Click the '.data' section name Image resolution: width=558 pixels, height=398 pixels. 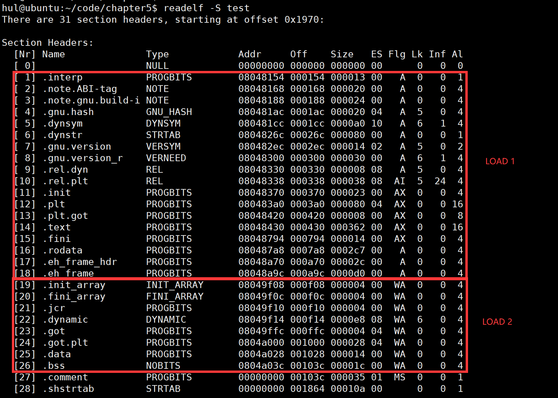(x=57, y=354)
